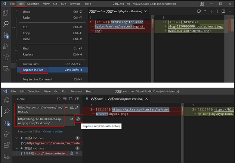Viewport: 235px width, 163px height.
Task: Open new search editor from Search panel
Action: pos(71,99)
